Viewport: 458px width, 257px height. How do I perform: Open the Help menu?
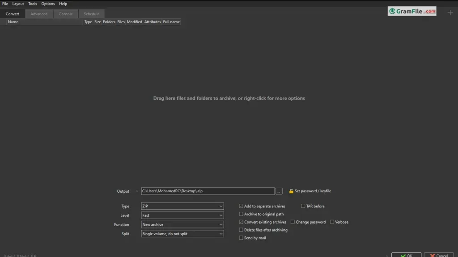tap(63, 4)
